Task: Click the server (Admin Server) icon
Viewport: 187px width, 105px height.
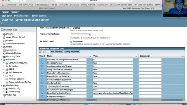Action: tap(4, 38)
